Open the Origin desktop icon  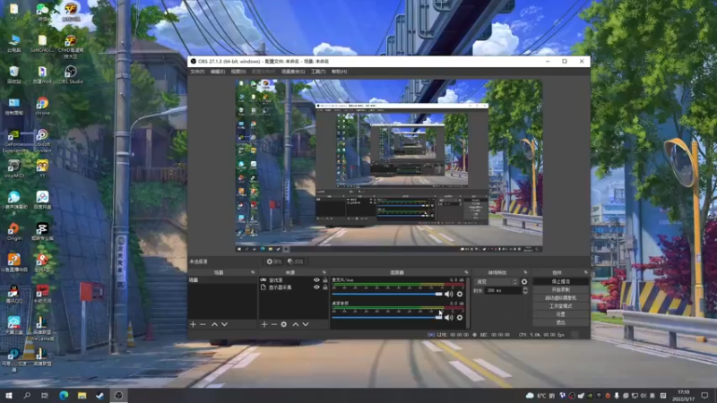pos(14,231)
